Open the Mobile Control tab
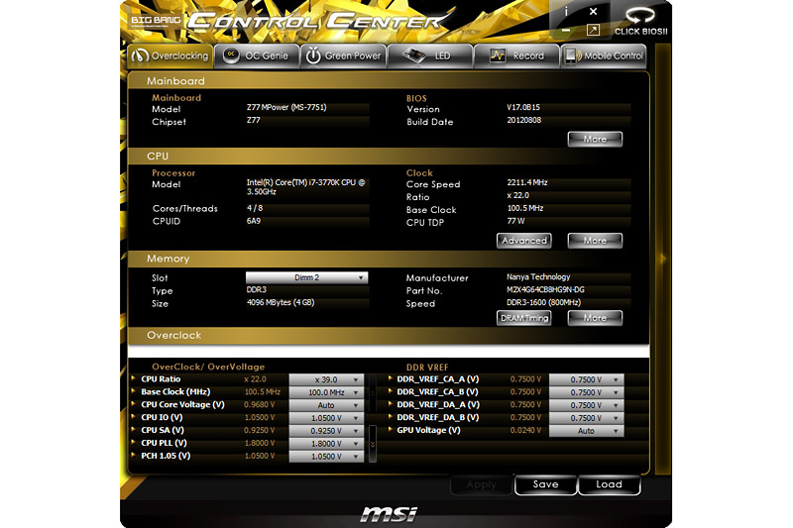 click(x=604, y=55)
